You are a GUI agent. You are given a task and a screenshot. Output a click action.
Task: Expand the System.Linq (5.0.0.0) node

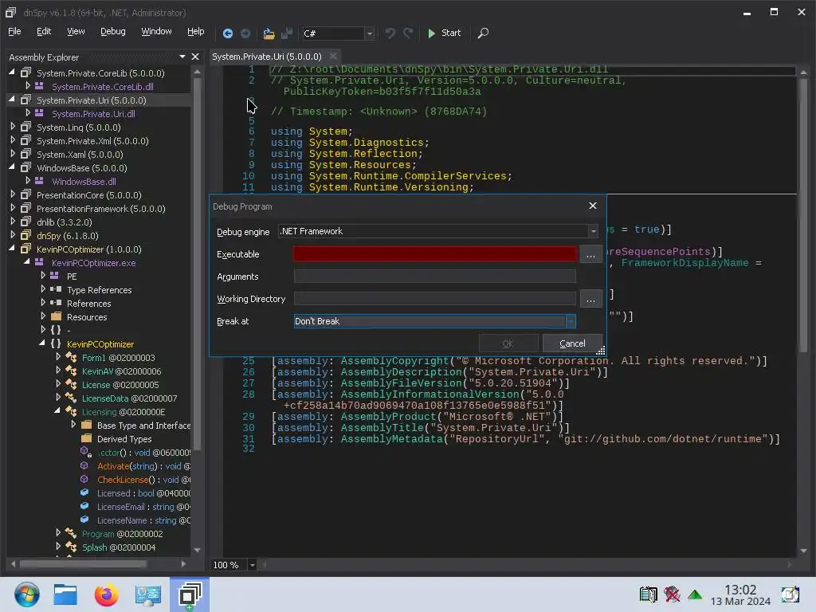click(13, 127)
